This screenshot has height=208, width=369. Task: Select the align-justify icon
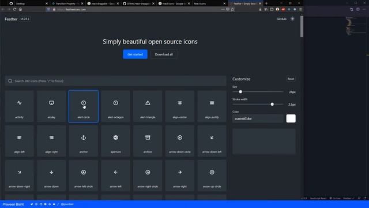pos(212,106)
